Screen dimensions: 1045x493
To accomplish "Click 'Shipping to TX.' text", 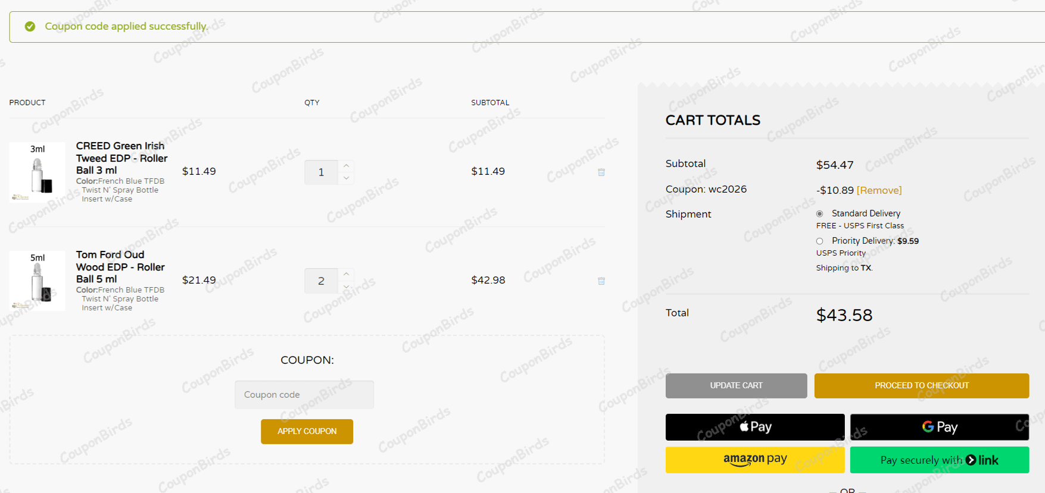I will point(844,268).
